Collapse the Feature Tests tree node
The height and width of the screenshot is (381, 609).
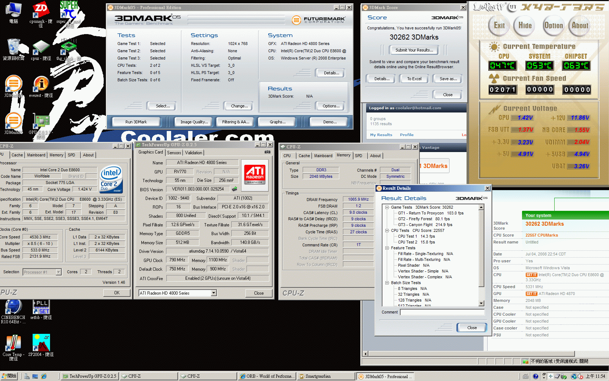point(387,248)
